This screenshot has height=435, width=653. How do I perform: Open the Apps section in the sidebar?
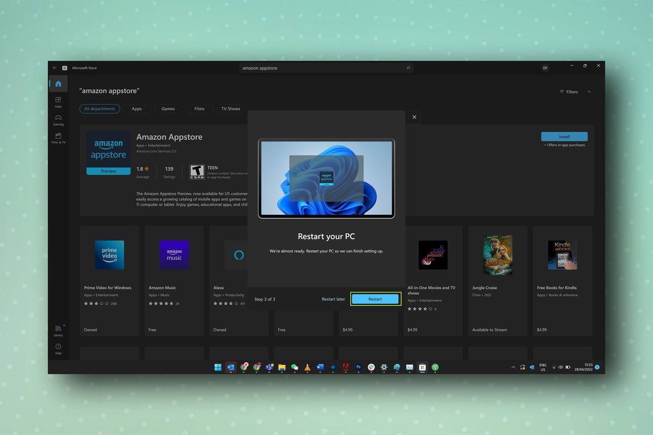click(x=58, y=102)
